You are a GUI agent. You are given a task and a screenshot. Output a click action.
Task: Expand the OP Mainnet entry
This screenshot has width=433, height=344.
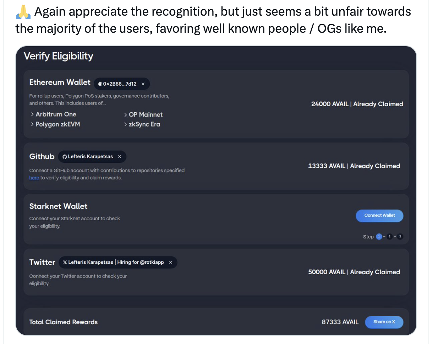point(143,115)
